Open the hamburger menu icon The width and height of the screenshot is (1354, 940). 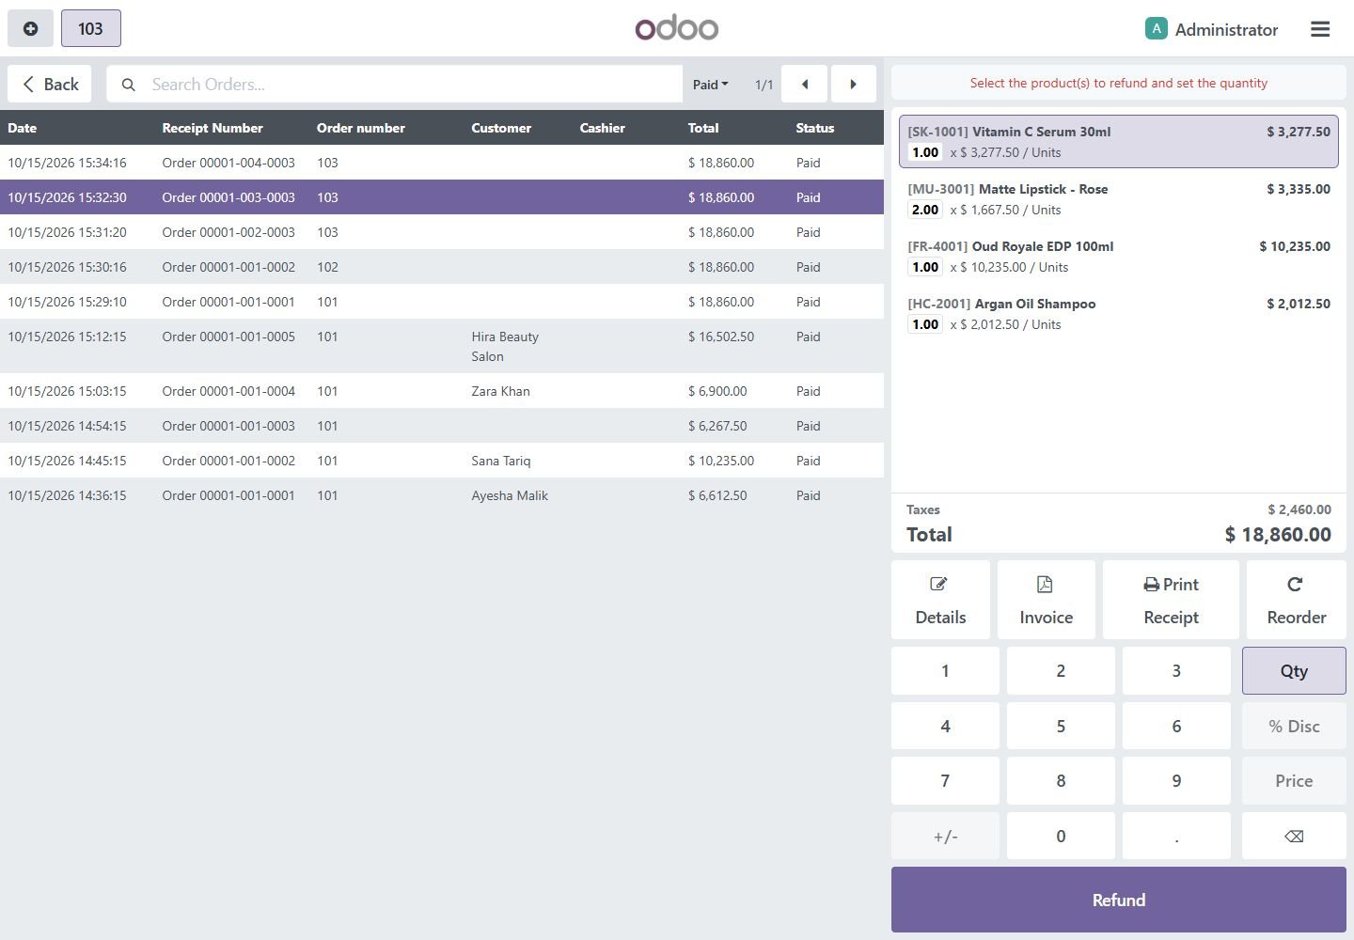click(x=1320, y=29)
